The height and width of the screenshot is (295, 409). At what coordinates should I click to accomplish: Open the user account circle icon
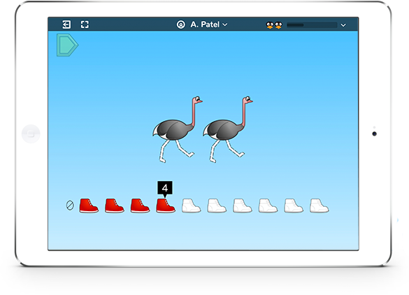[x=181, y=24]
